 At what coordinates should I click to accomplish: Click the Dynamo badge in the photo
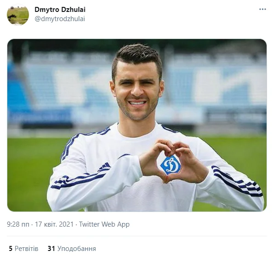click(171, 164)
